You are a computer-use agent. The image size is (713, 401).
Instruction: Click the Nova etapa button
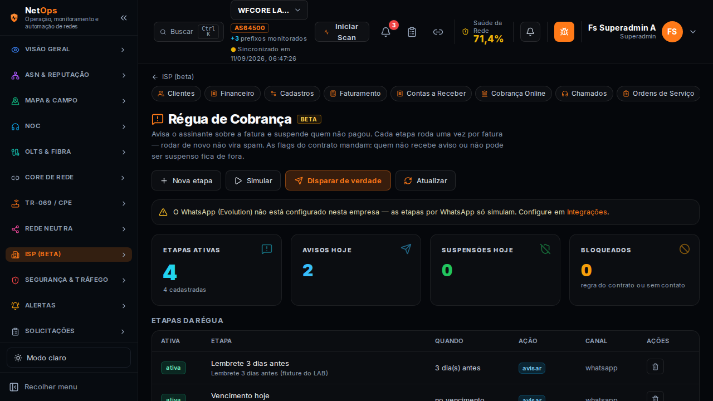point(186,180)
